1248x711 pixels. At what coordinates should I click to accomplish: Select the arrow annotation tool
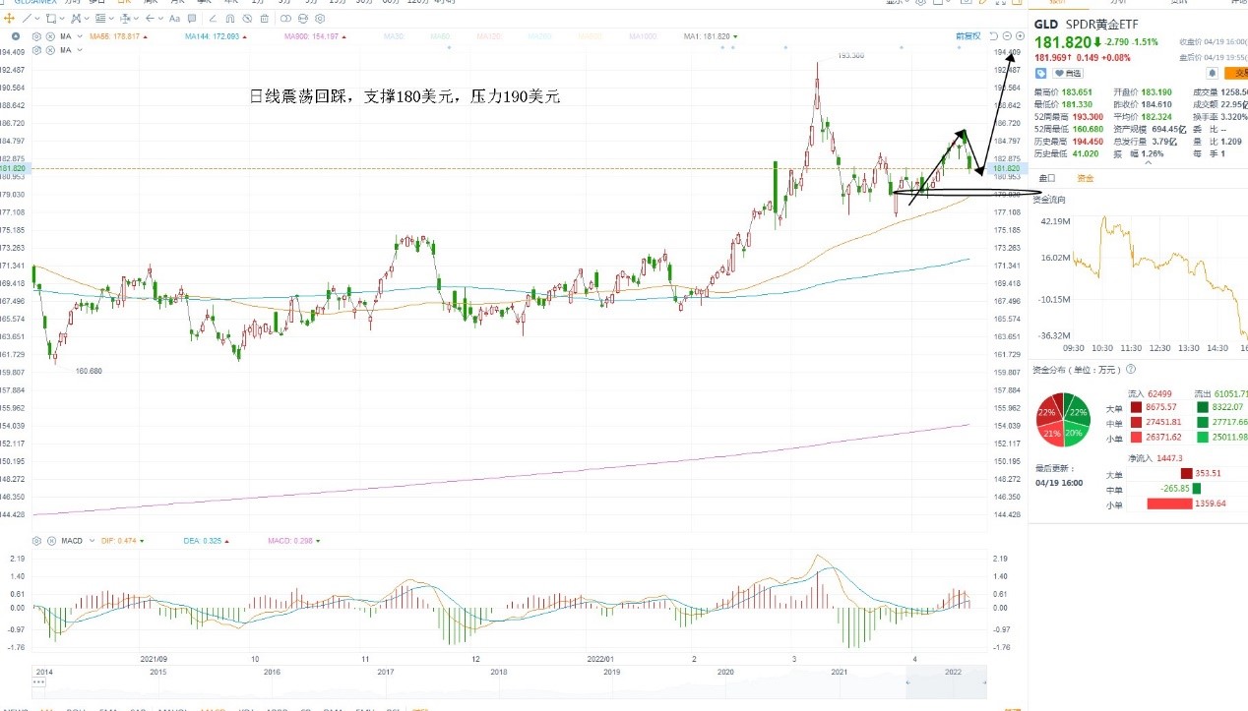pos(150,19)
